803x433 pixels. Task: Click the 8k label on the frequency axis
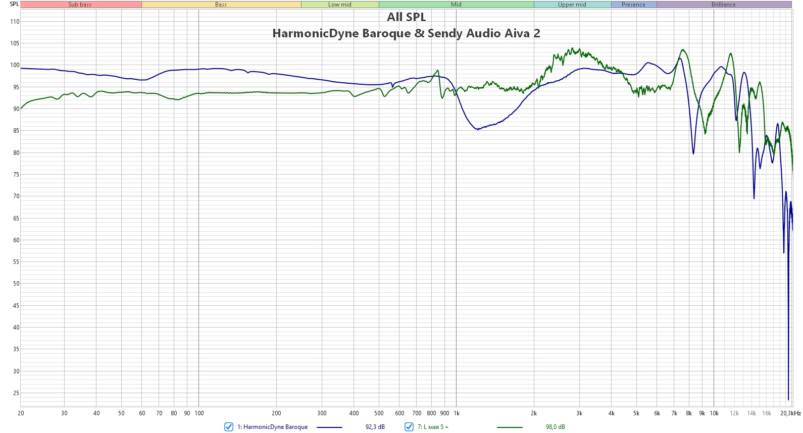coord(689,413)
